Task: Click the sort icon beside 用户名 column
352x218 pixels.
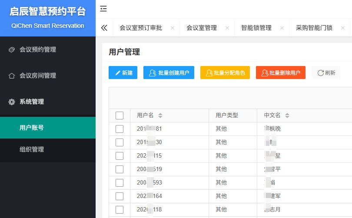Action: pos(160,116)
